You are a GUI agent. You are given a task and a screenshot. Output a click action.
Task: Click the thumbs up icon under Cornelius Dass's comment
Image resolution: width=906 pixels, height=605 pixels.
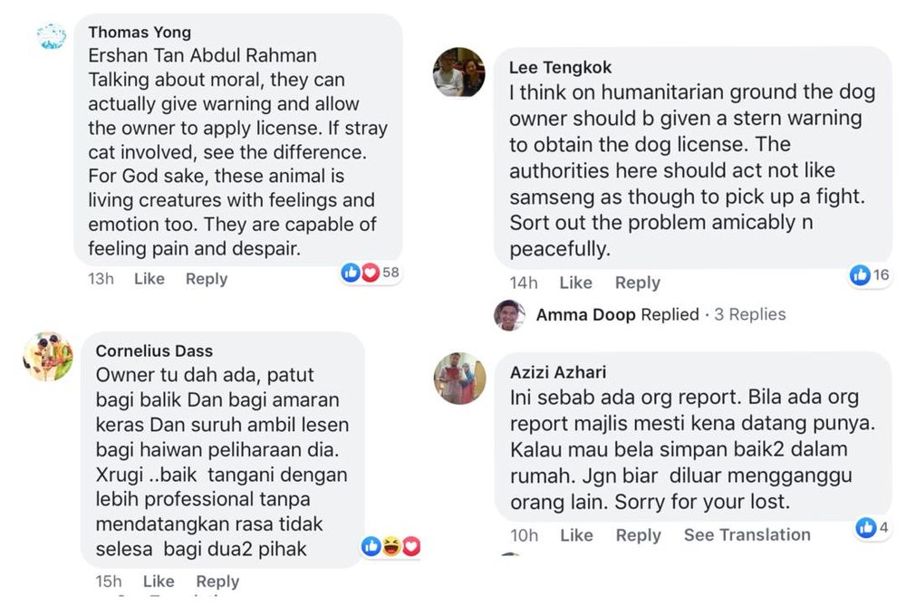pos(371,546)
